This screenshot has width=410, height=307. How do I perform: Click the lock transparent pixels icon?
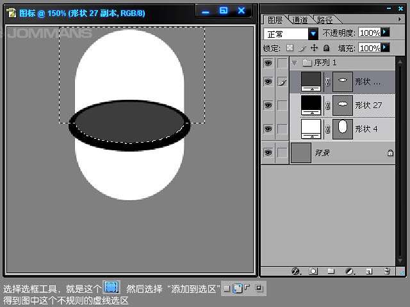(x=290, y=48)
